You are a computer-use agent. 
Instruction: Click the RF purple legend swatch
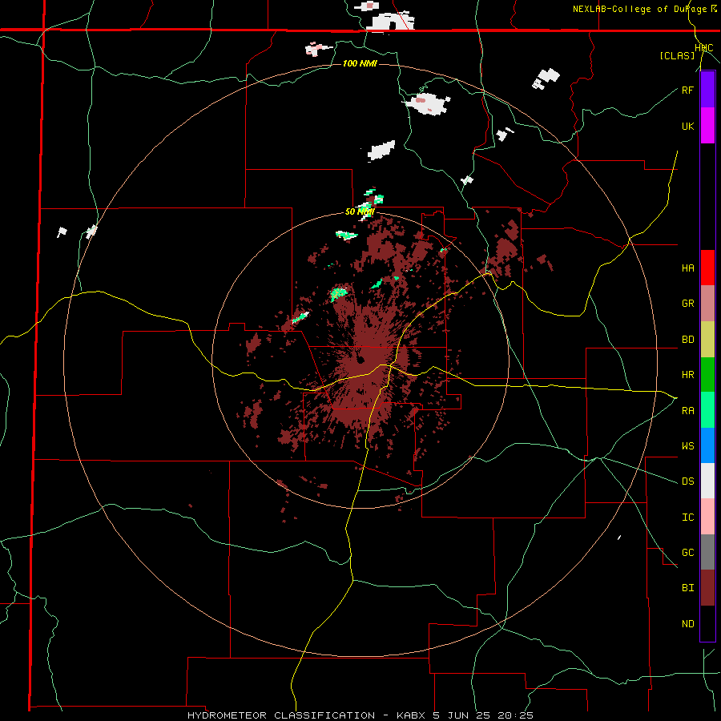point(707,90)
